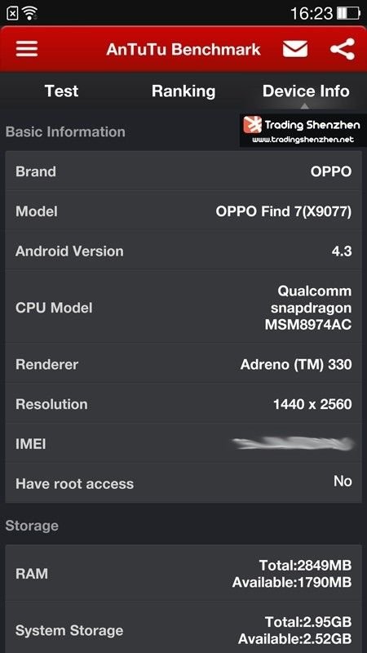Tap the CPU Model MSM8974AC row
This screenshot has height=653, width=367.
tap(183, 308)
